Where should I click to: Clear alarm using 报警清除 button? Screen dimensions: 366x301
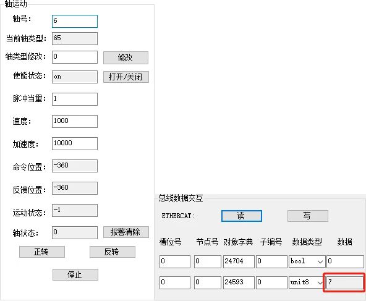click(126, 232)
